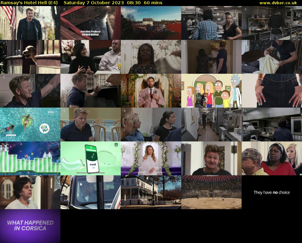
Task: Open the chef in apron at stove thumbnail
Action: [272, 23]
